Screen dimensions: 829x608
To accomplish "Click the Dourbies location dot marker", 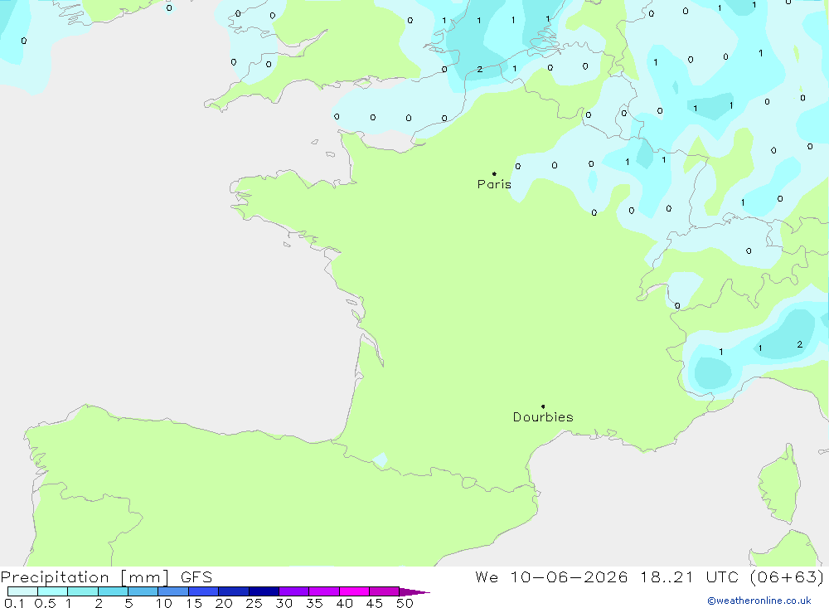I will click(x=543, y=406).
